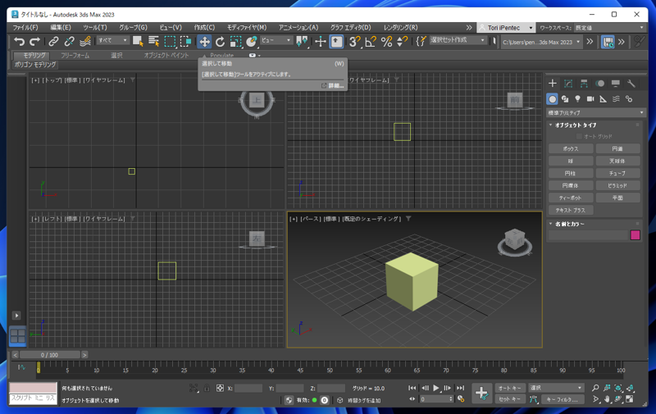Open the モディファイヤ(M) menu
This screenshot has height=414, width=656.
[x=247, y=27]
